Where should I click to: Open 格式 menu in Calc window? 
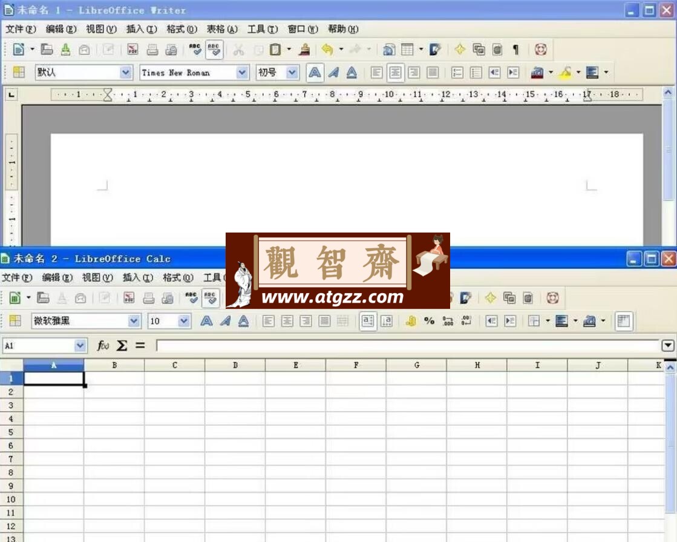[x=178, y=277]
